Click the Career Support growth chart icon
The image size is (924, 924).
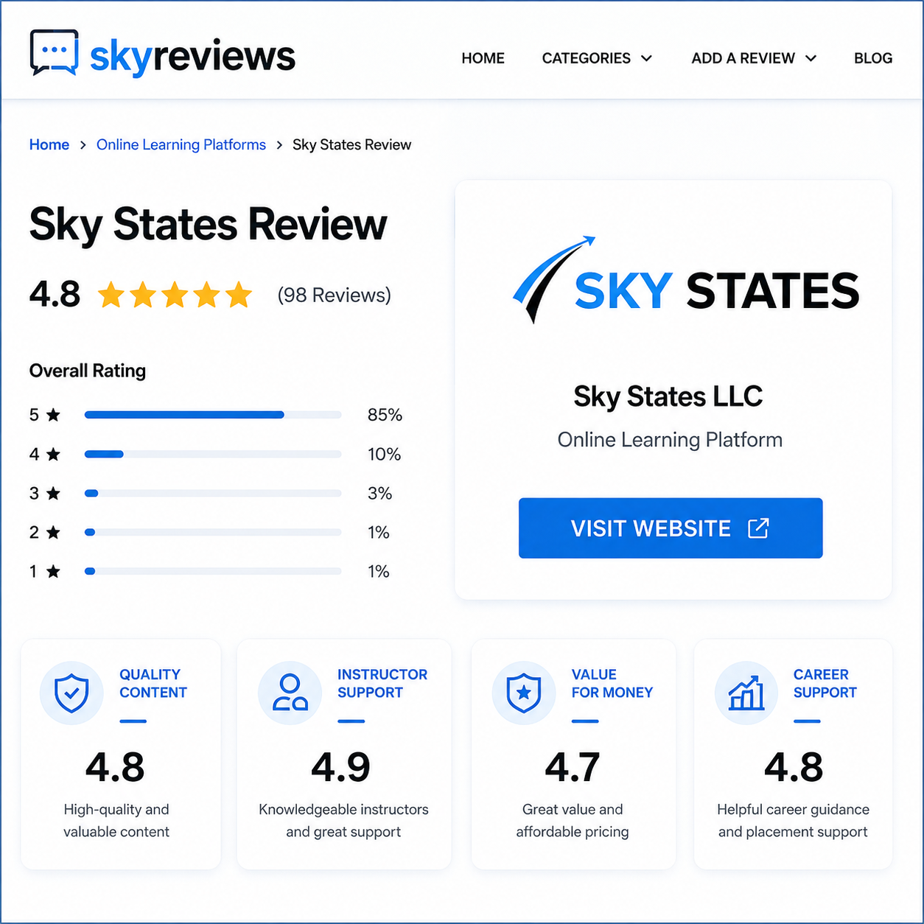point(746,693)
